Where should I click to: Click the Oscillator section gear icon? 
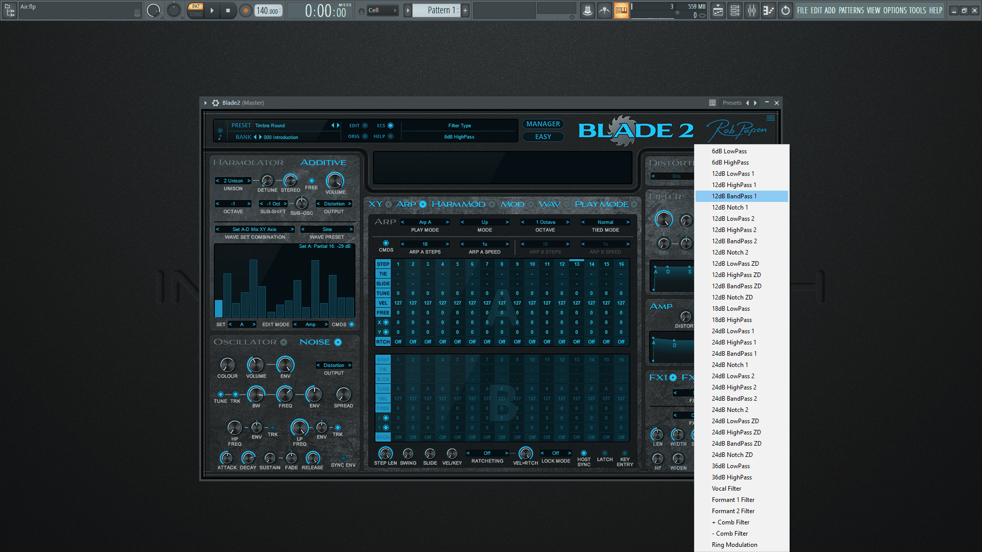pos(284,342)
